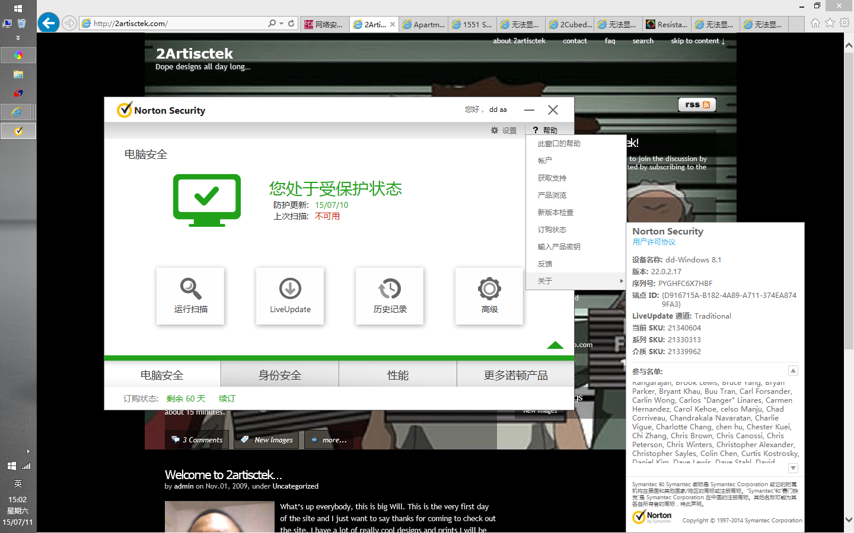
Task: Switch to 2Cubed... browser tab
Action: [x=570, y=24]
